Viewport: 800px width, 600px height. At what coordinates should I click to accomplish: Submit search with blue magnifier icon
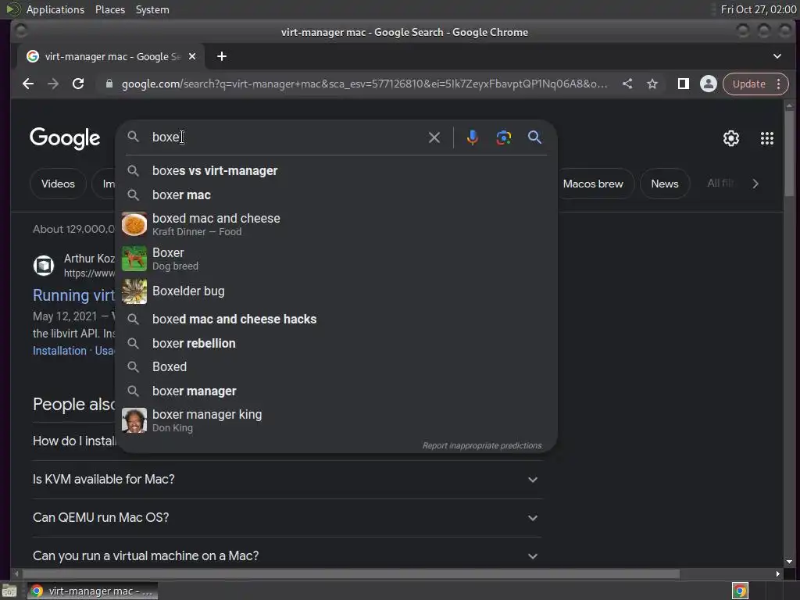[x=534, y=137]
